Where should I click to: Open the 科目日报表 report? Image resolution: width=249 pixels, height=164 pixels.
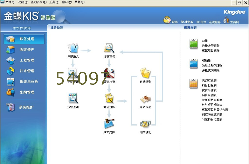209,86
